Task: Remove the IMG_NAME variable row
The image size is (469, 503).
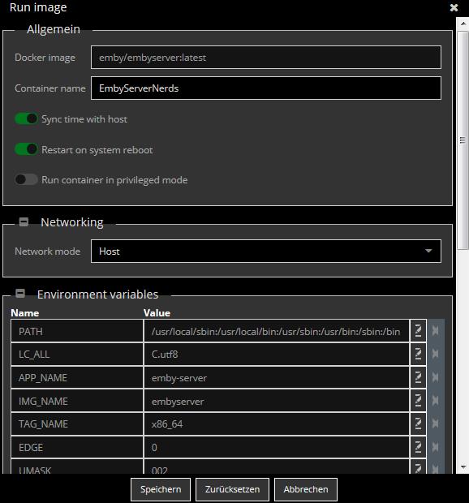Action: click(x=435, y=400)
